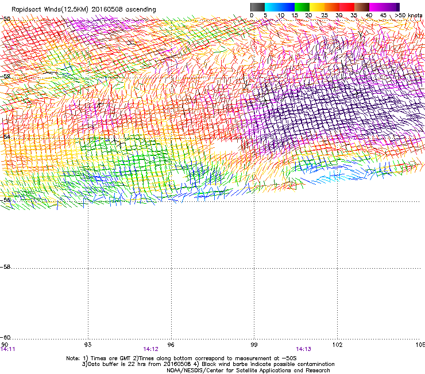Click the blue 10-15 knots legend segment
Image resolution: width=425 pixels, height=374 pixels.
click(287, 7)
